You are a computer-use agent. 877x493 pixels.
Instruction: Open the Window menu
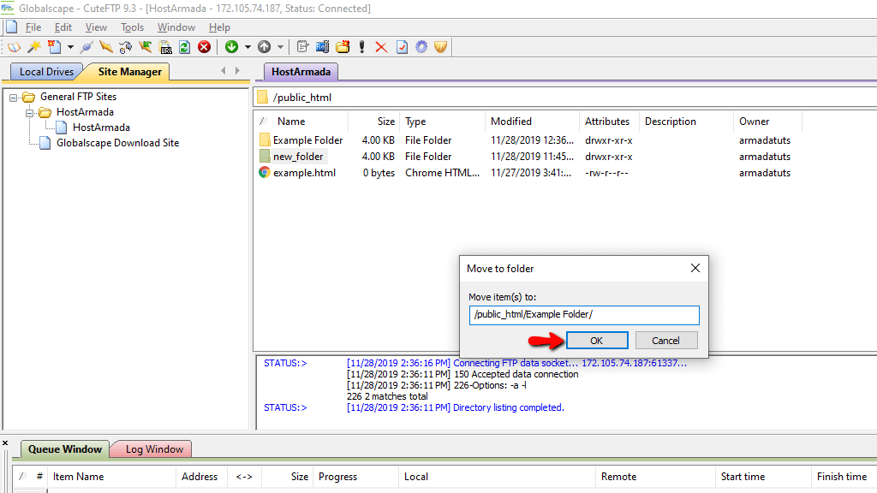point(176,27)
